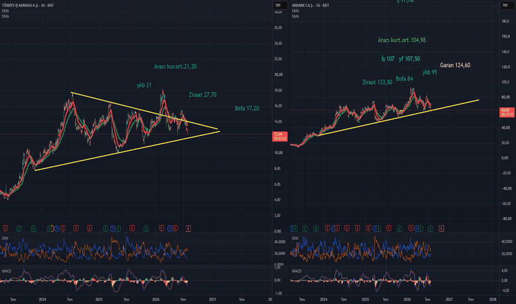Click the pink upcoming earnings marker on İş Bankası chart

pos(188,228)
